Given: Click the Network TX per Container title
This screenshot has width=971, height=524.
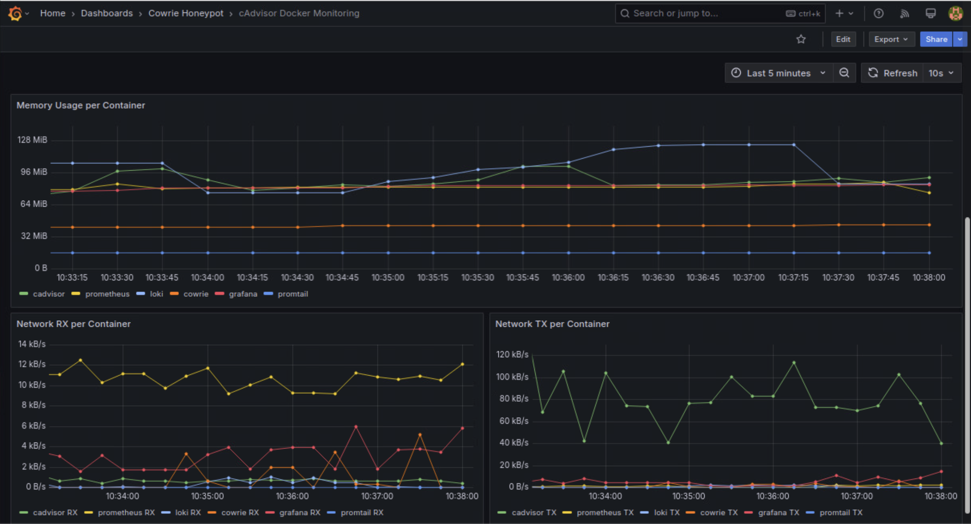Looking at the screenshot, I should pyautogui.click(x=552, y=324).
